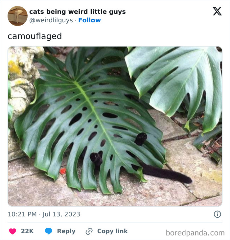Viewport: 230px width, 240px height.
Task: Click the @weirdlilguys handle
Action: [x=51, y=20]
